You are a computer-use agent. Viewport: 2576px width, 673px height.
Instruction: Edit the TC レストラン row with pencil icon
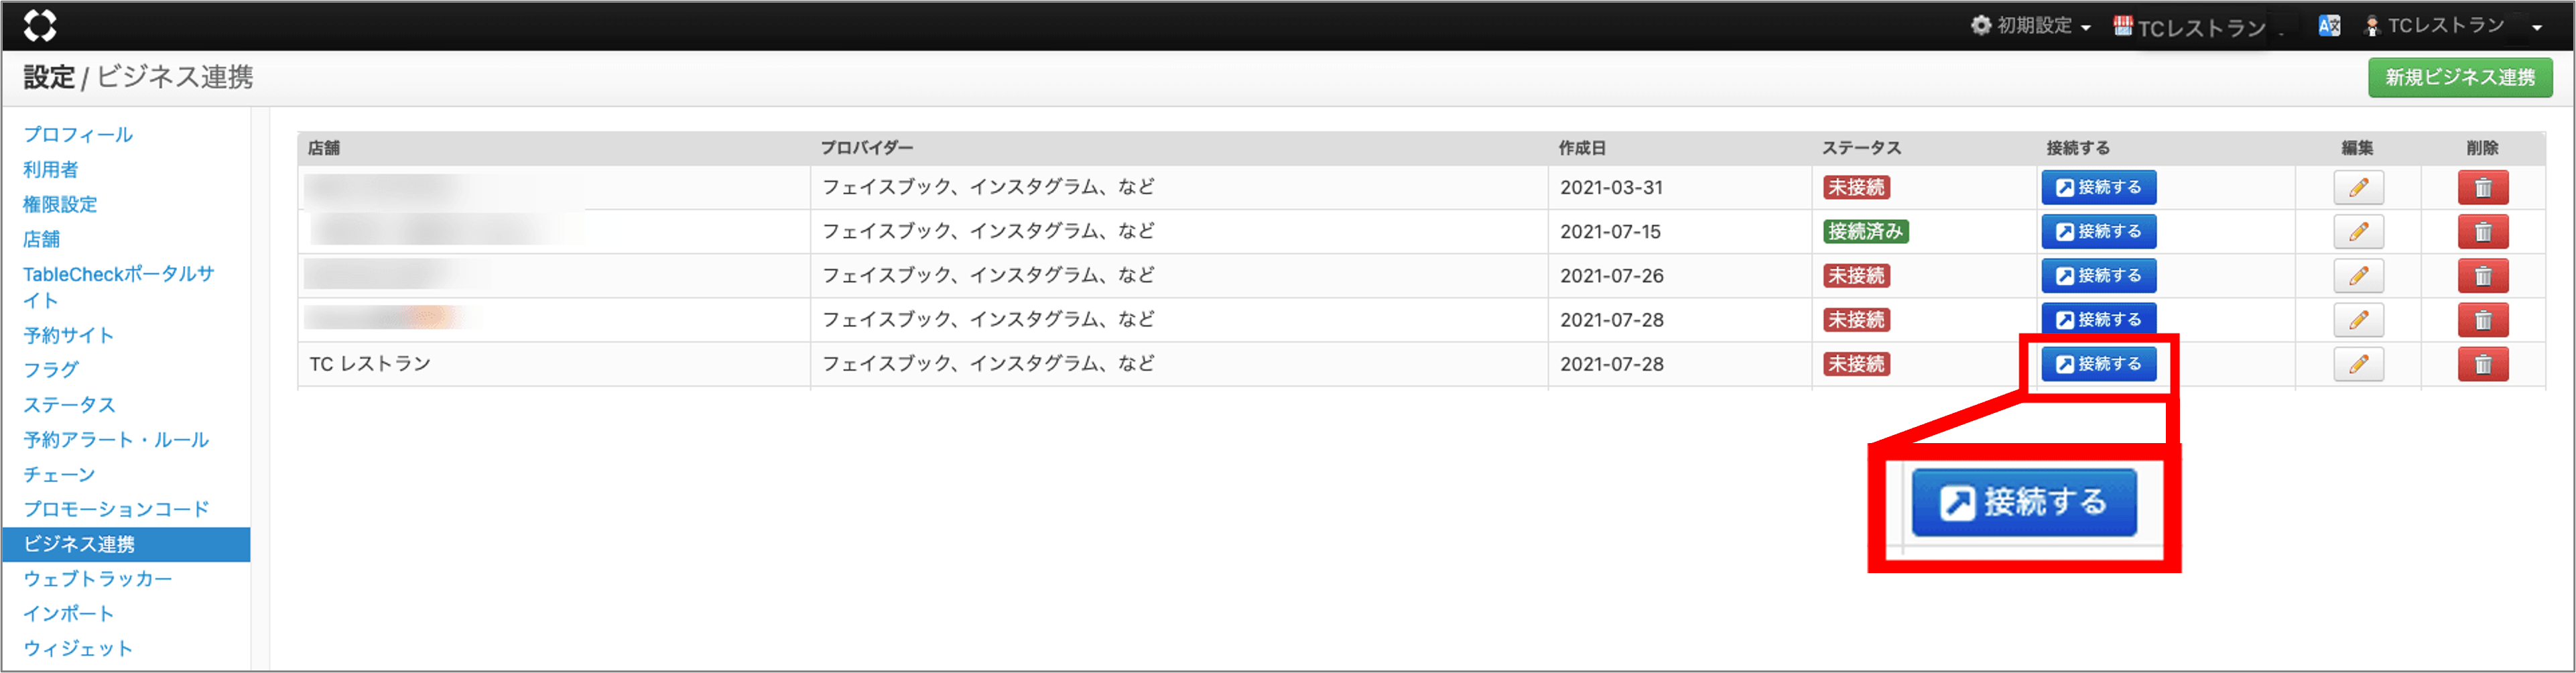tap(2358, 364)
